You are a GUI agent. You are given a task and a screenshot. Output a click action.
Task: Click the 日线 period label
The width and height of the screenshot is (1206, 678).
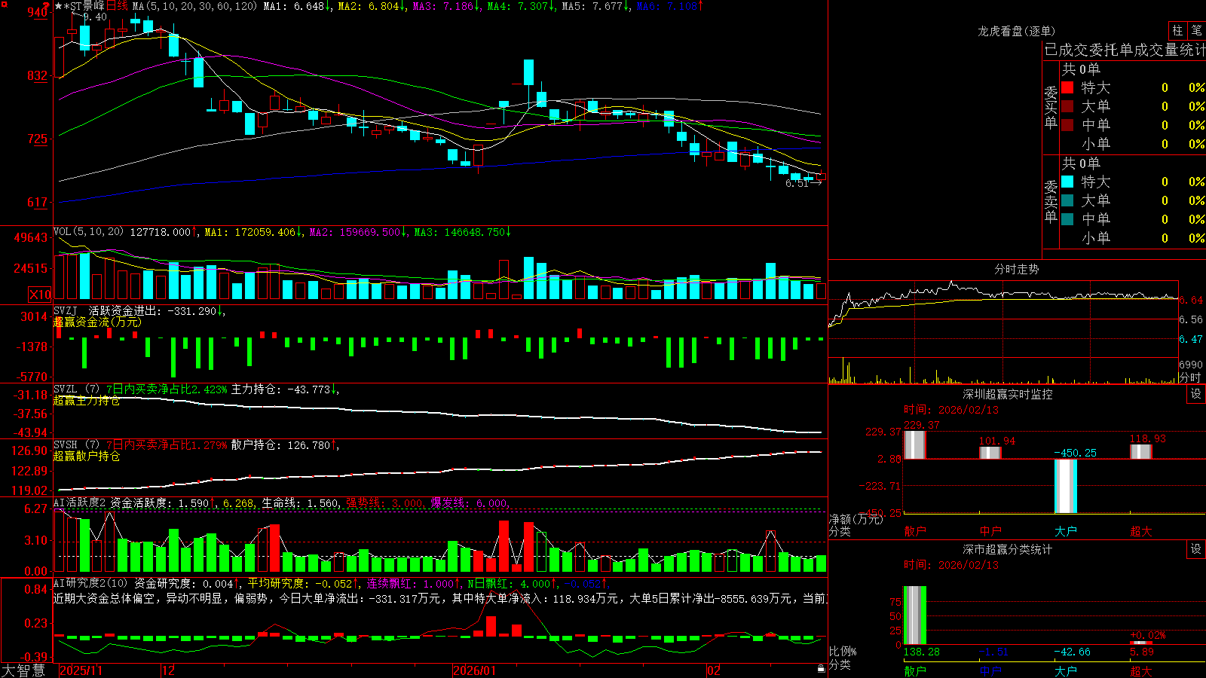coord(118,6)
